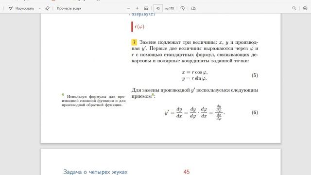This screenshot has height=175, width=311.
Task: Click the display(r) code line
Action: pos(143,14)
